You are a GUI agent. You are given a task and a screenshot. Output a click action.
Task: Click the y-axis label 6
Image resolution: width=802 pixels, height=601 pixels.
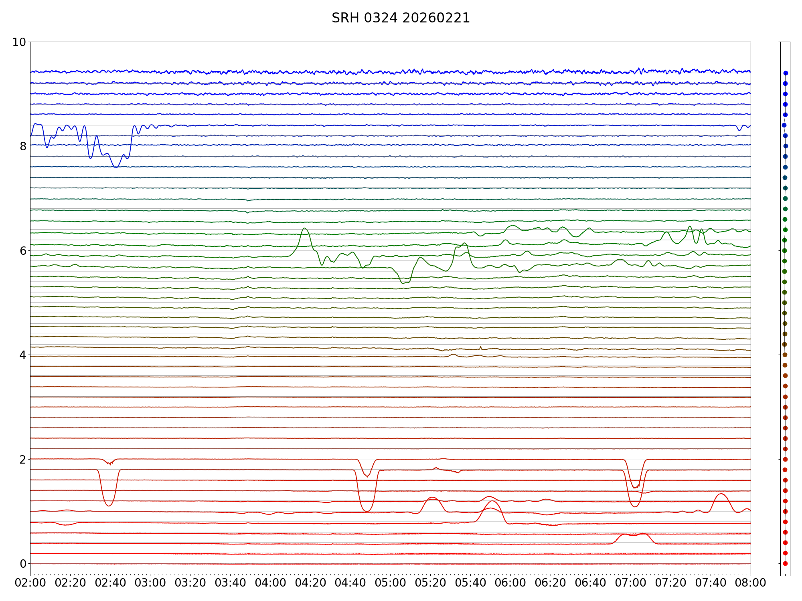(23, 250)
